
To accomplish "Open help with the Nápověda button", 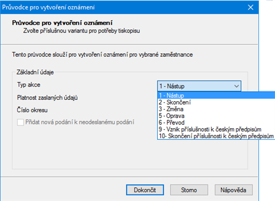I will pos(234,190).
